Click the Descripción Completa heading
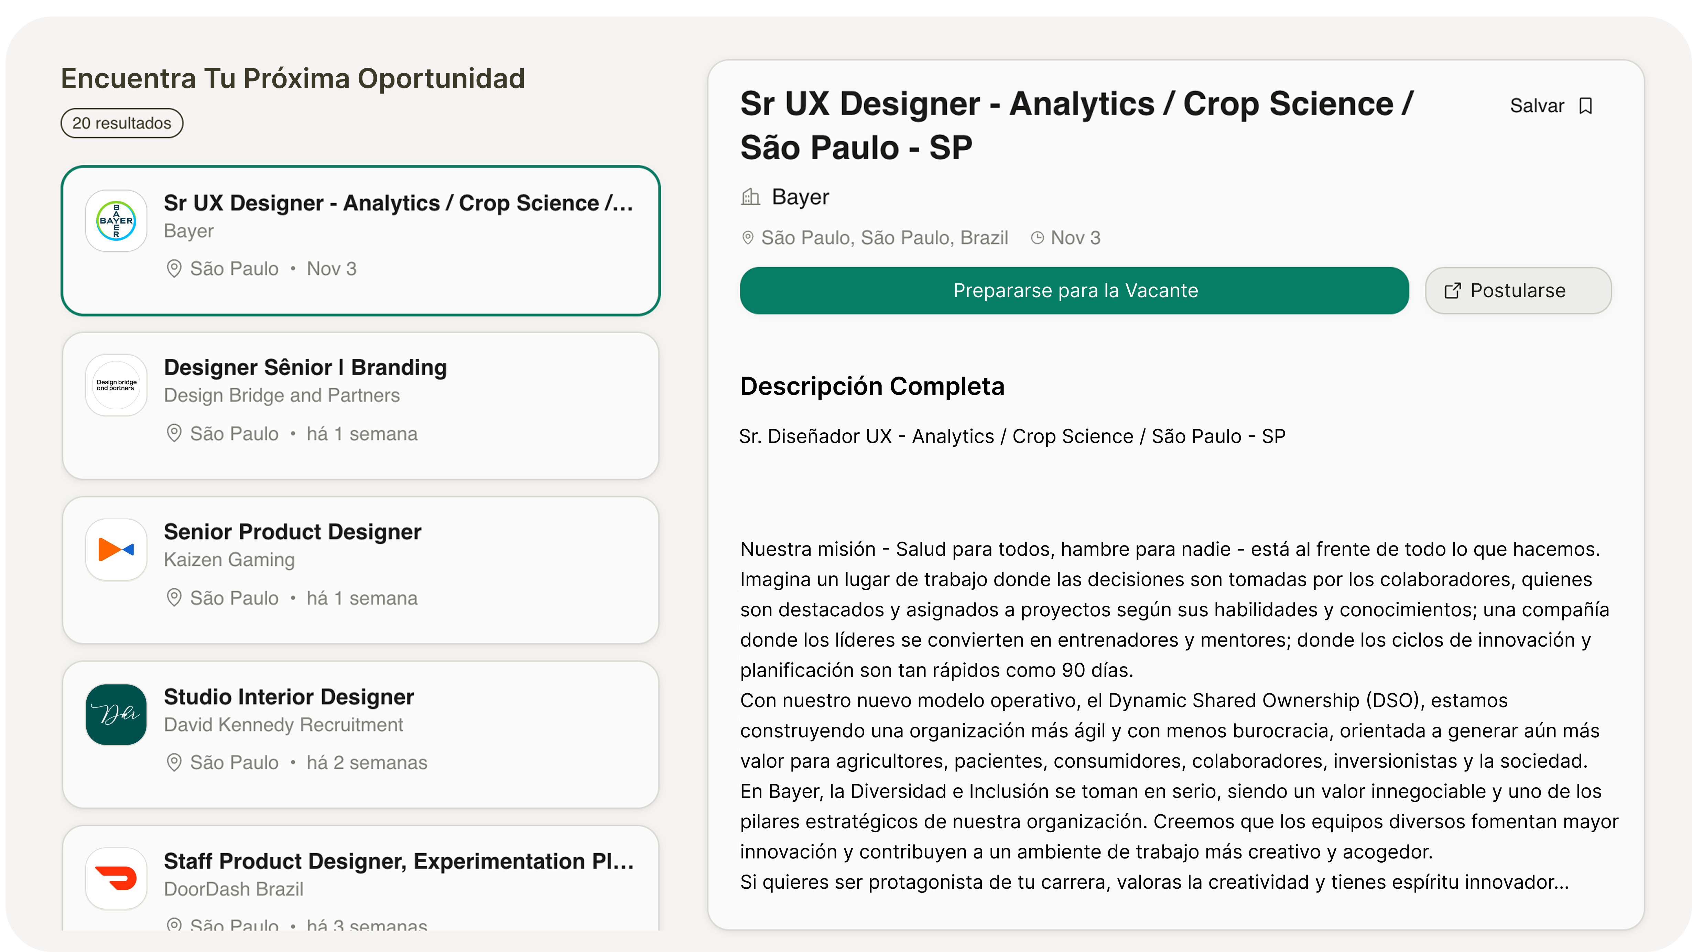This screenshot has height=952, width=1692. [x=872, y=386]
